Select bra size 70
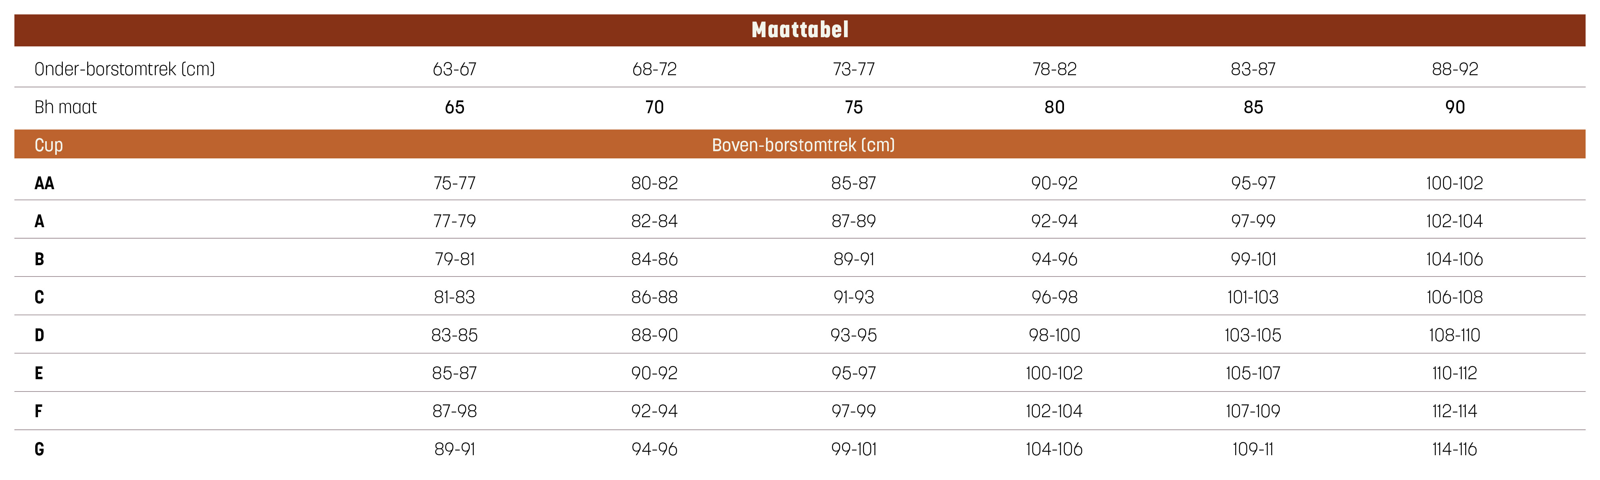The width and height of the screenshot is (1600, 480). click(654, 108)
